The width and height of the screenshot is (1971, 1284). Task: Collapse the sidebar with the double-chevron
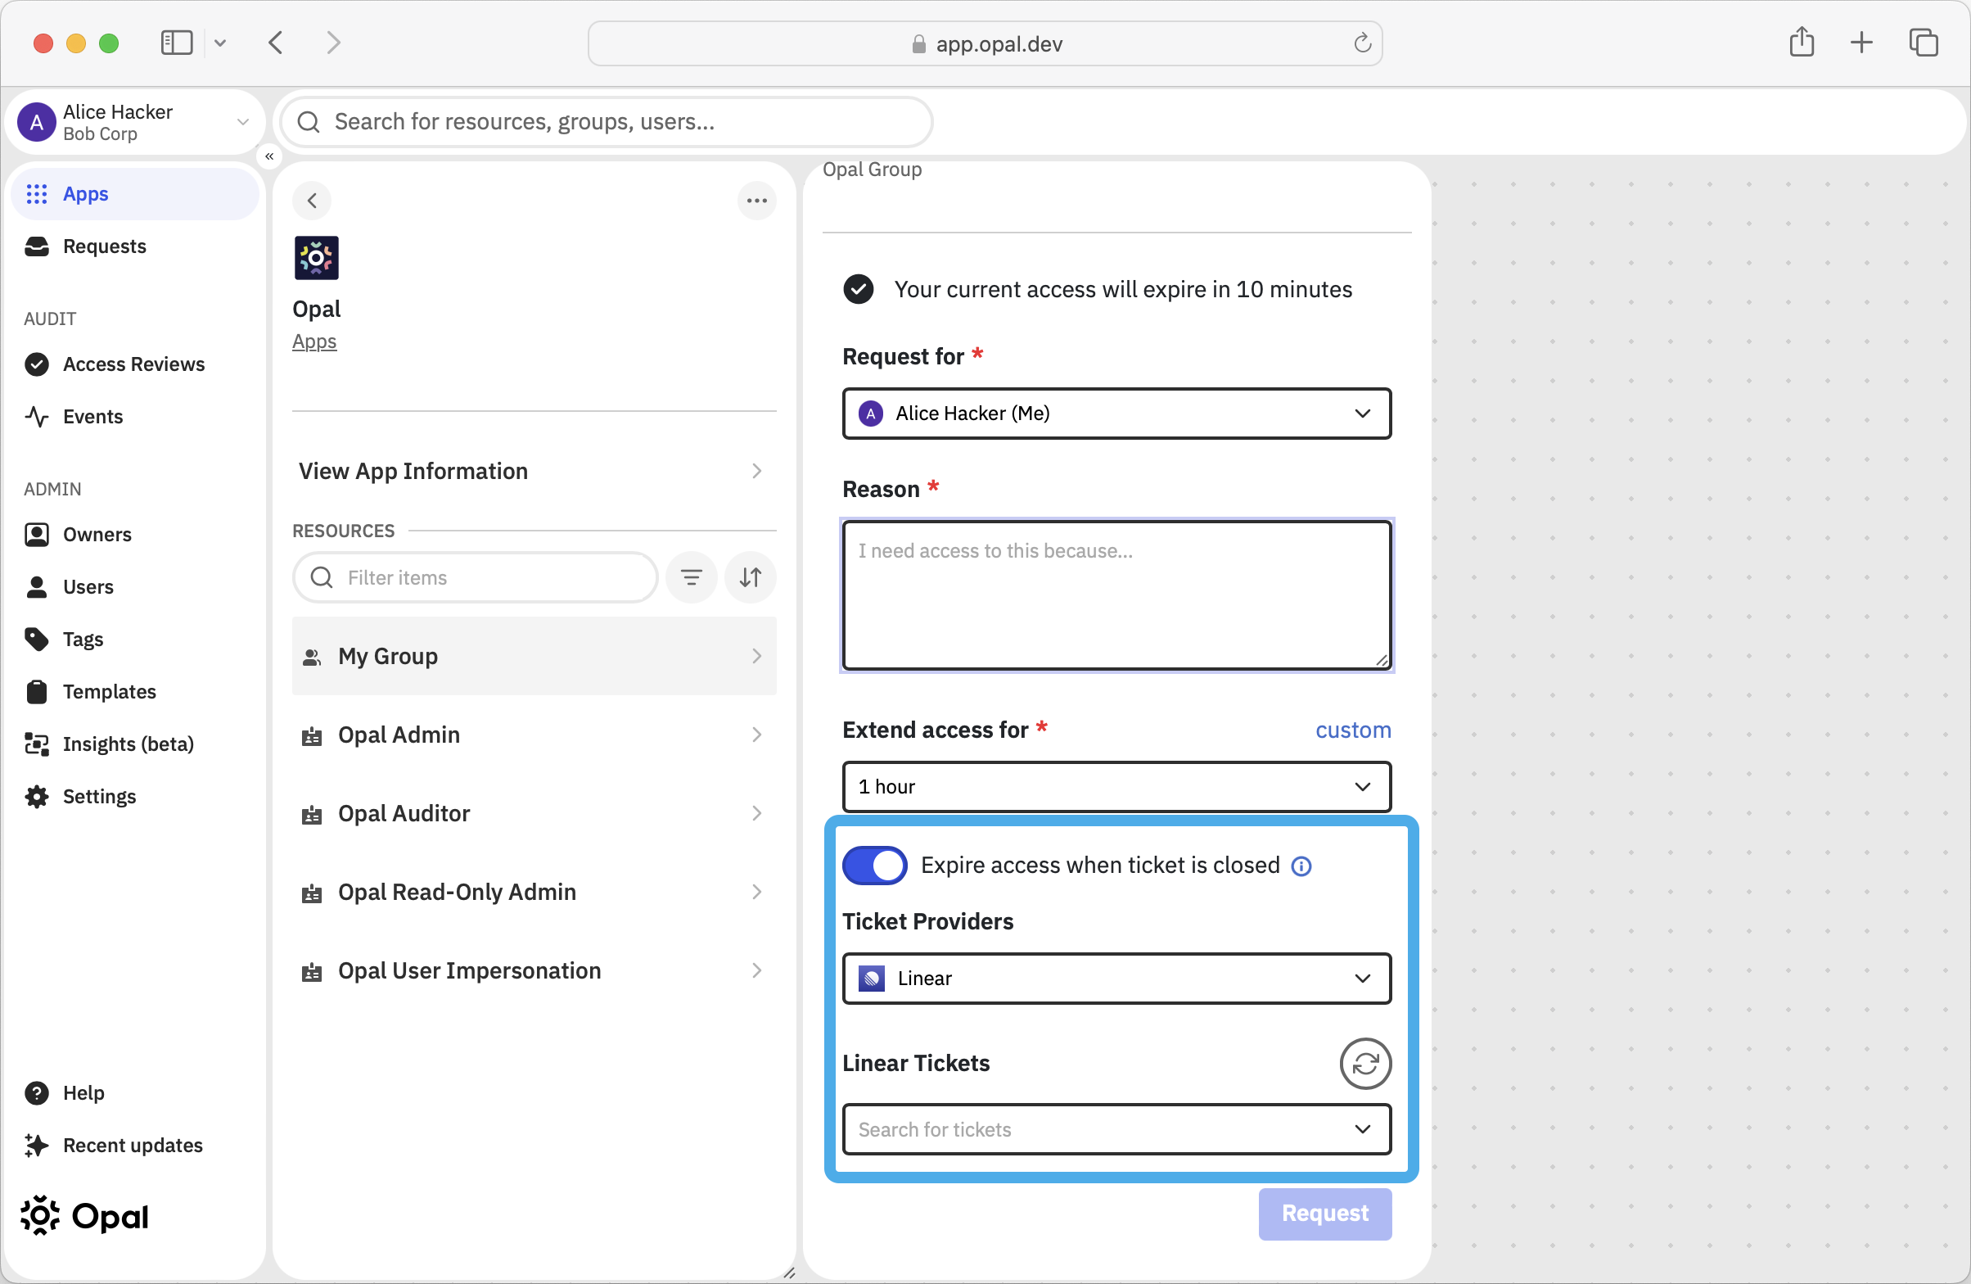(269, 156)
